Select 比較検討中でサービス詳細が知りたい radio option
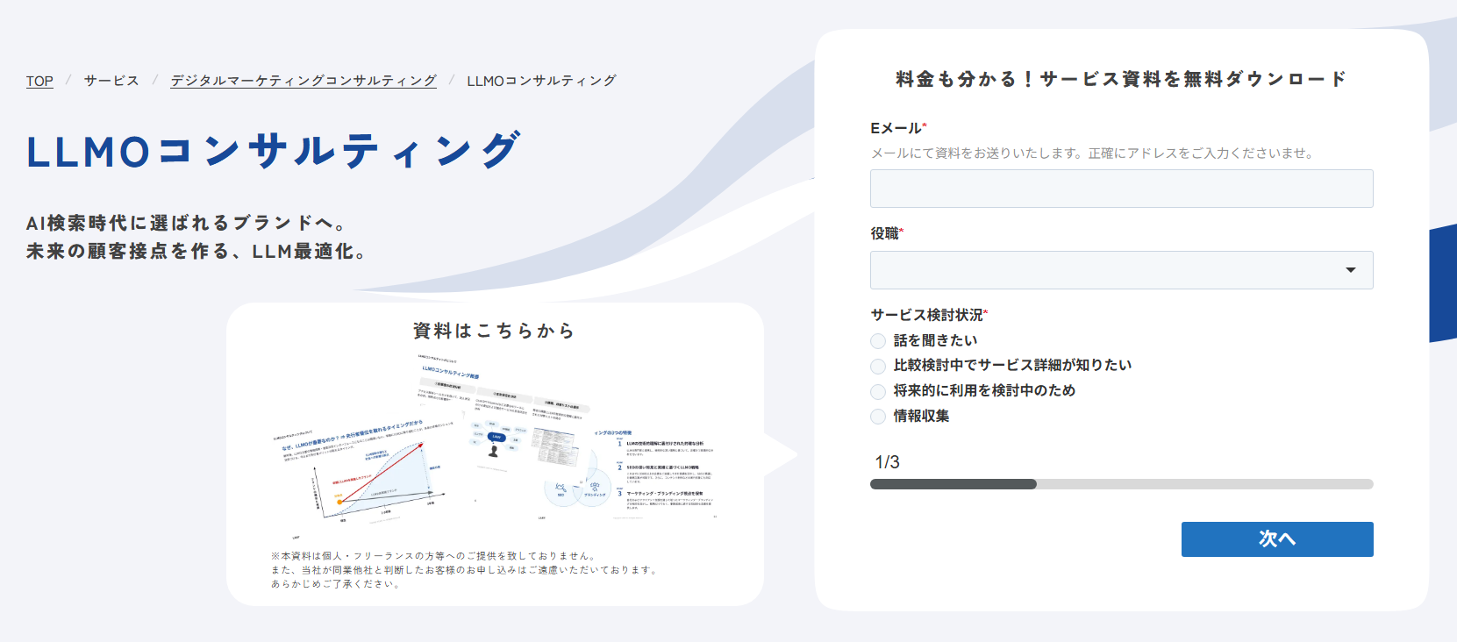Screen dimensions: 1457x642 pos(878,366)
